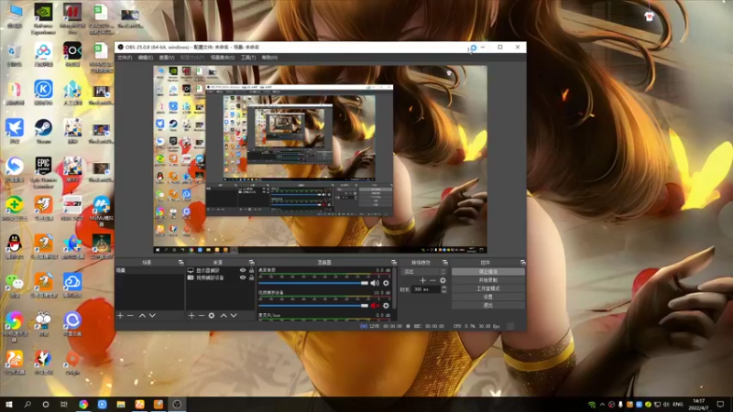The width and height of the screenshot is (733, 412).
Task: Toggle lock on display capture source
Action: (251, 270)
